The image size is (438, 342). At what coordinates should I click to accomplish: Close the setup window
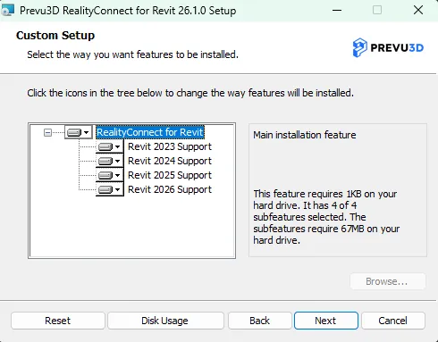click(418, 10)
